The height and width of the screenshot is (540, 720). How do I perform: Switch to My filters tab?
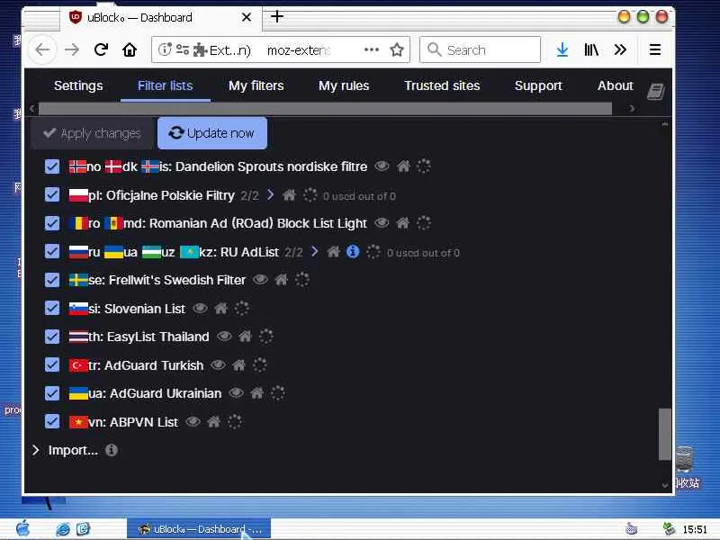(x=256, y=85)
